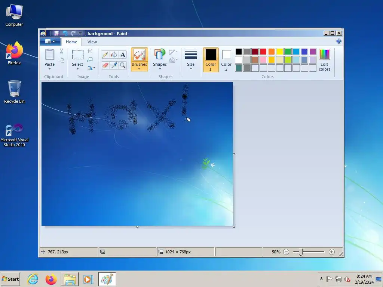Click canvas right-edge resize handle
The width and height of the screenshot is (383, 287).
[234, 154]
